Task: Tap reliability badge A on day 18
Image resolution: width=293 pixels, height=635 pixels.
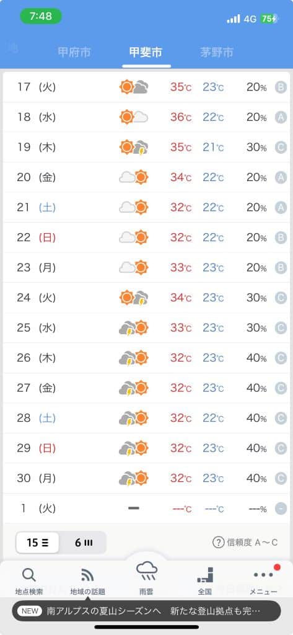Action: click(281, 117)
